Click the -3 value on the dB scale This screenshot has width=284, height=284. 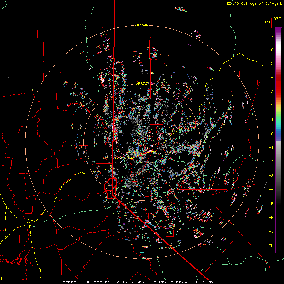click(x=271, y=176)
